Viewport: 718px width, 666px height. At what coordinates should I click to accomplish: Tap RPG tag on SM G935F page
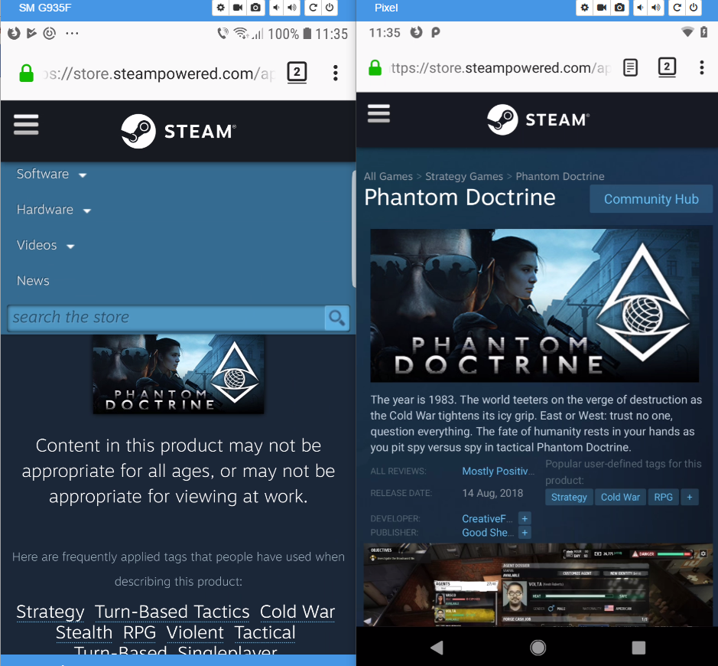click(x=140, y=632)
